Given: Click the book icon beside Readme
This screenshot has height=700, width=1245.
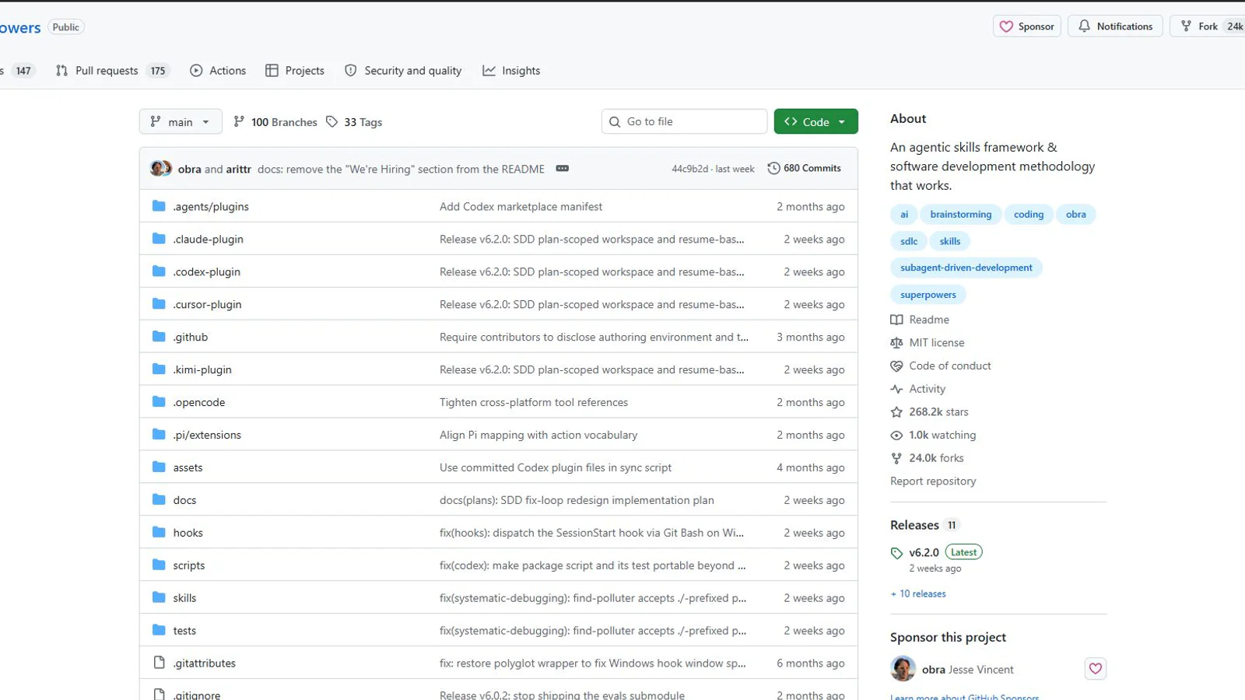Looking at the screenshot, I should click(896, 320).
